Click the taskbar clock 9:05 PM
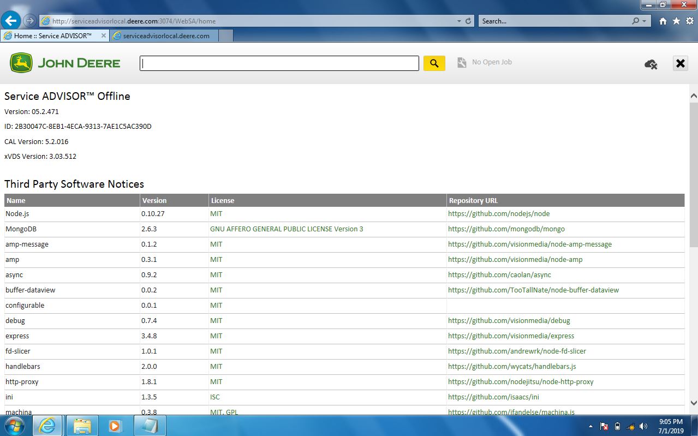The height and width of the screenshot is (436, 698). pos(671,422)
